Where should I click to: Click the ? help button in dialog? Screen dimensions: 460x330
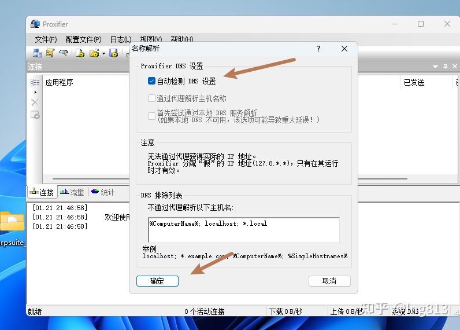(318, 49)
